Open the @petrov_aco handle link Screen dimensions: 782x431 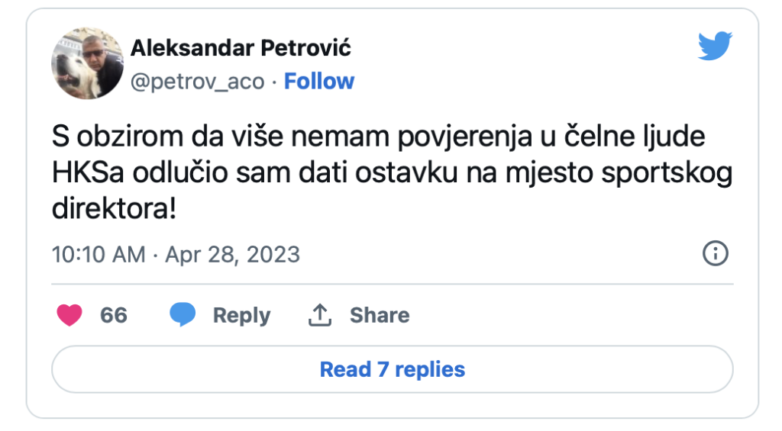click(198, 82)
